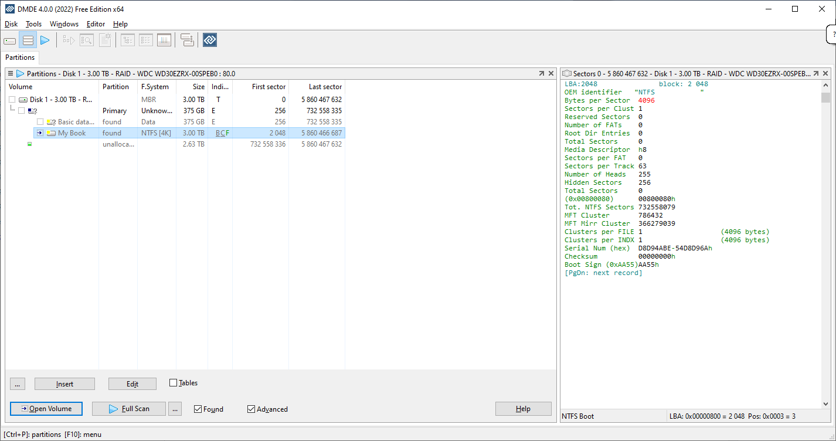Close the Sectors panel with X icon
Screen dimensions: 836x441
click(825, 74)
